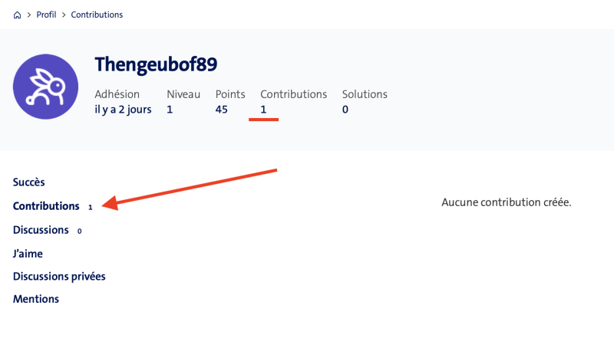Image resolution: width=614 pixels, height=341 pixels.
Task: Click the home icon in breadcrumb
Action: (x=18, y=15)
